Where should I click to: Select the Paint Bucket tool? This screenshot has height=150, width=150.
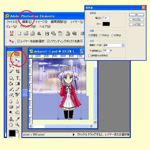(11, 83)
